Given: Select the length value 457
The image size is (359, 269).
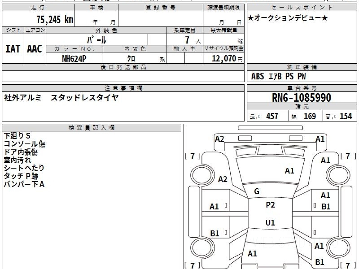Looking at the screenshot, I should click(272, 116).
